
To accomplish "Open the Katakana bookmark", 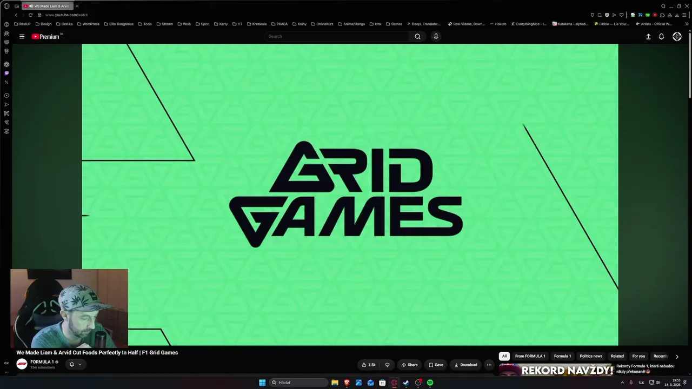I will (x=570, y=24).
